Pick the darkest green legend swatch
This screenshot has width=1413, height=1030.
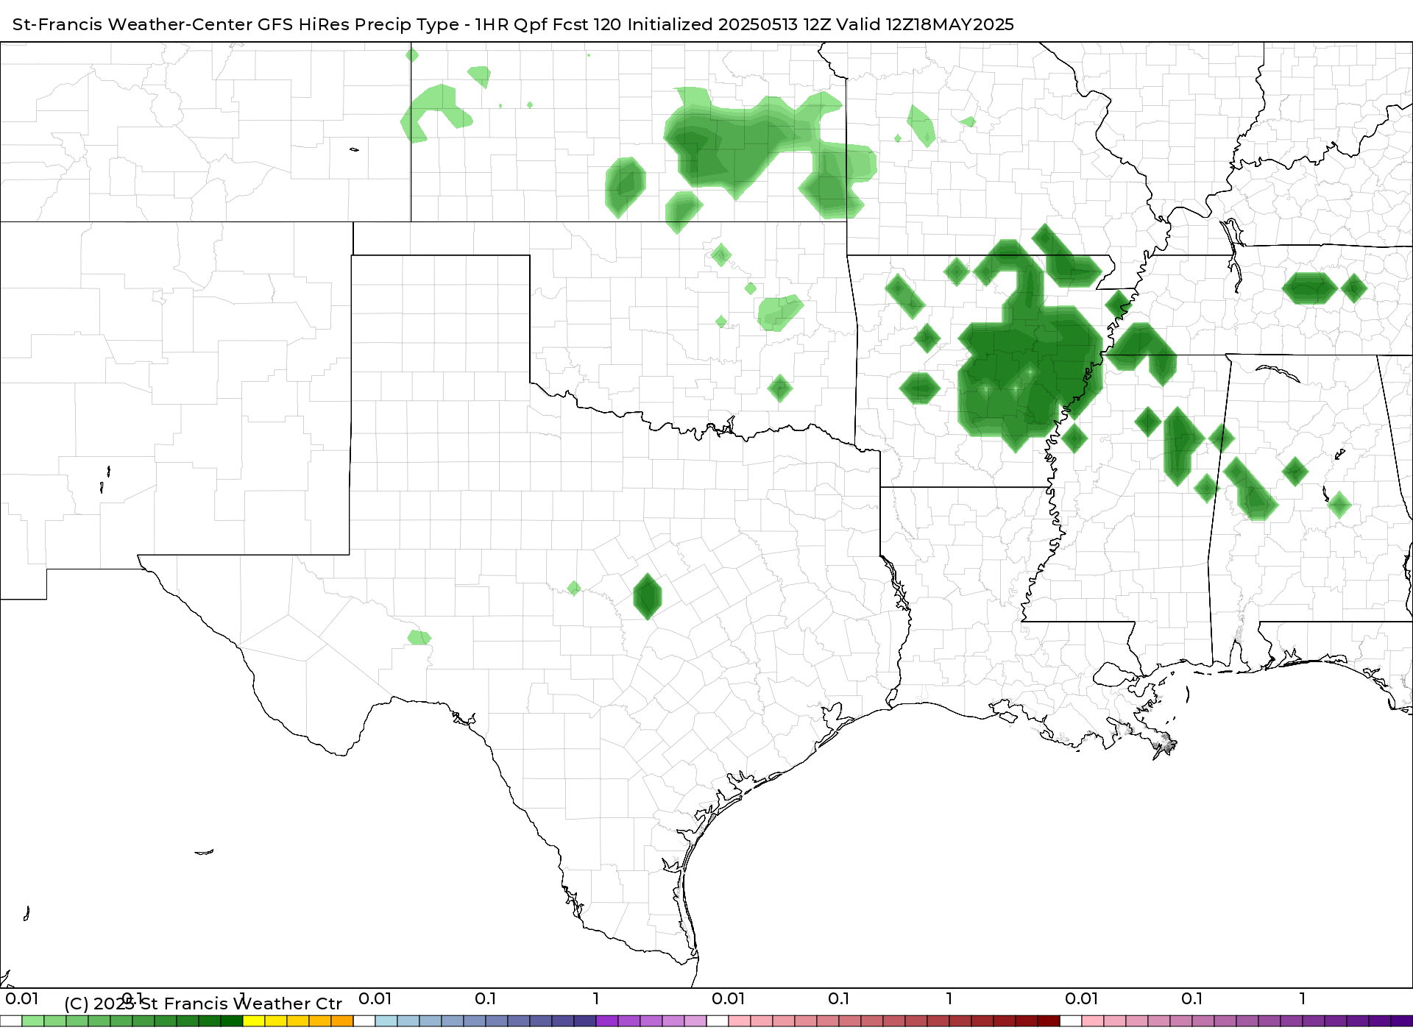tap(232, 1021)
